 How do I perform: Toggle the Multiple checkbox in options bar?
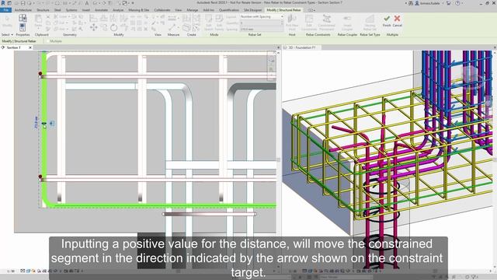48,41
